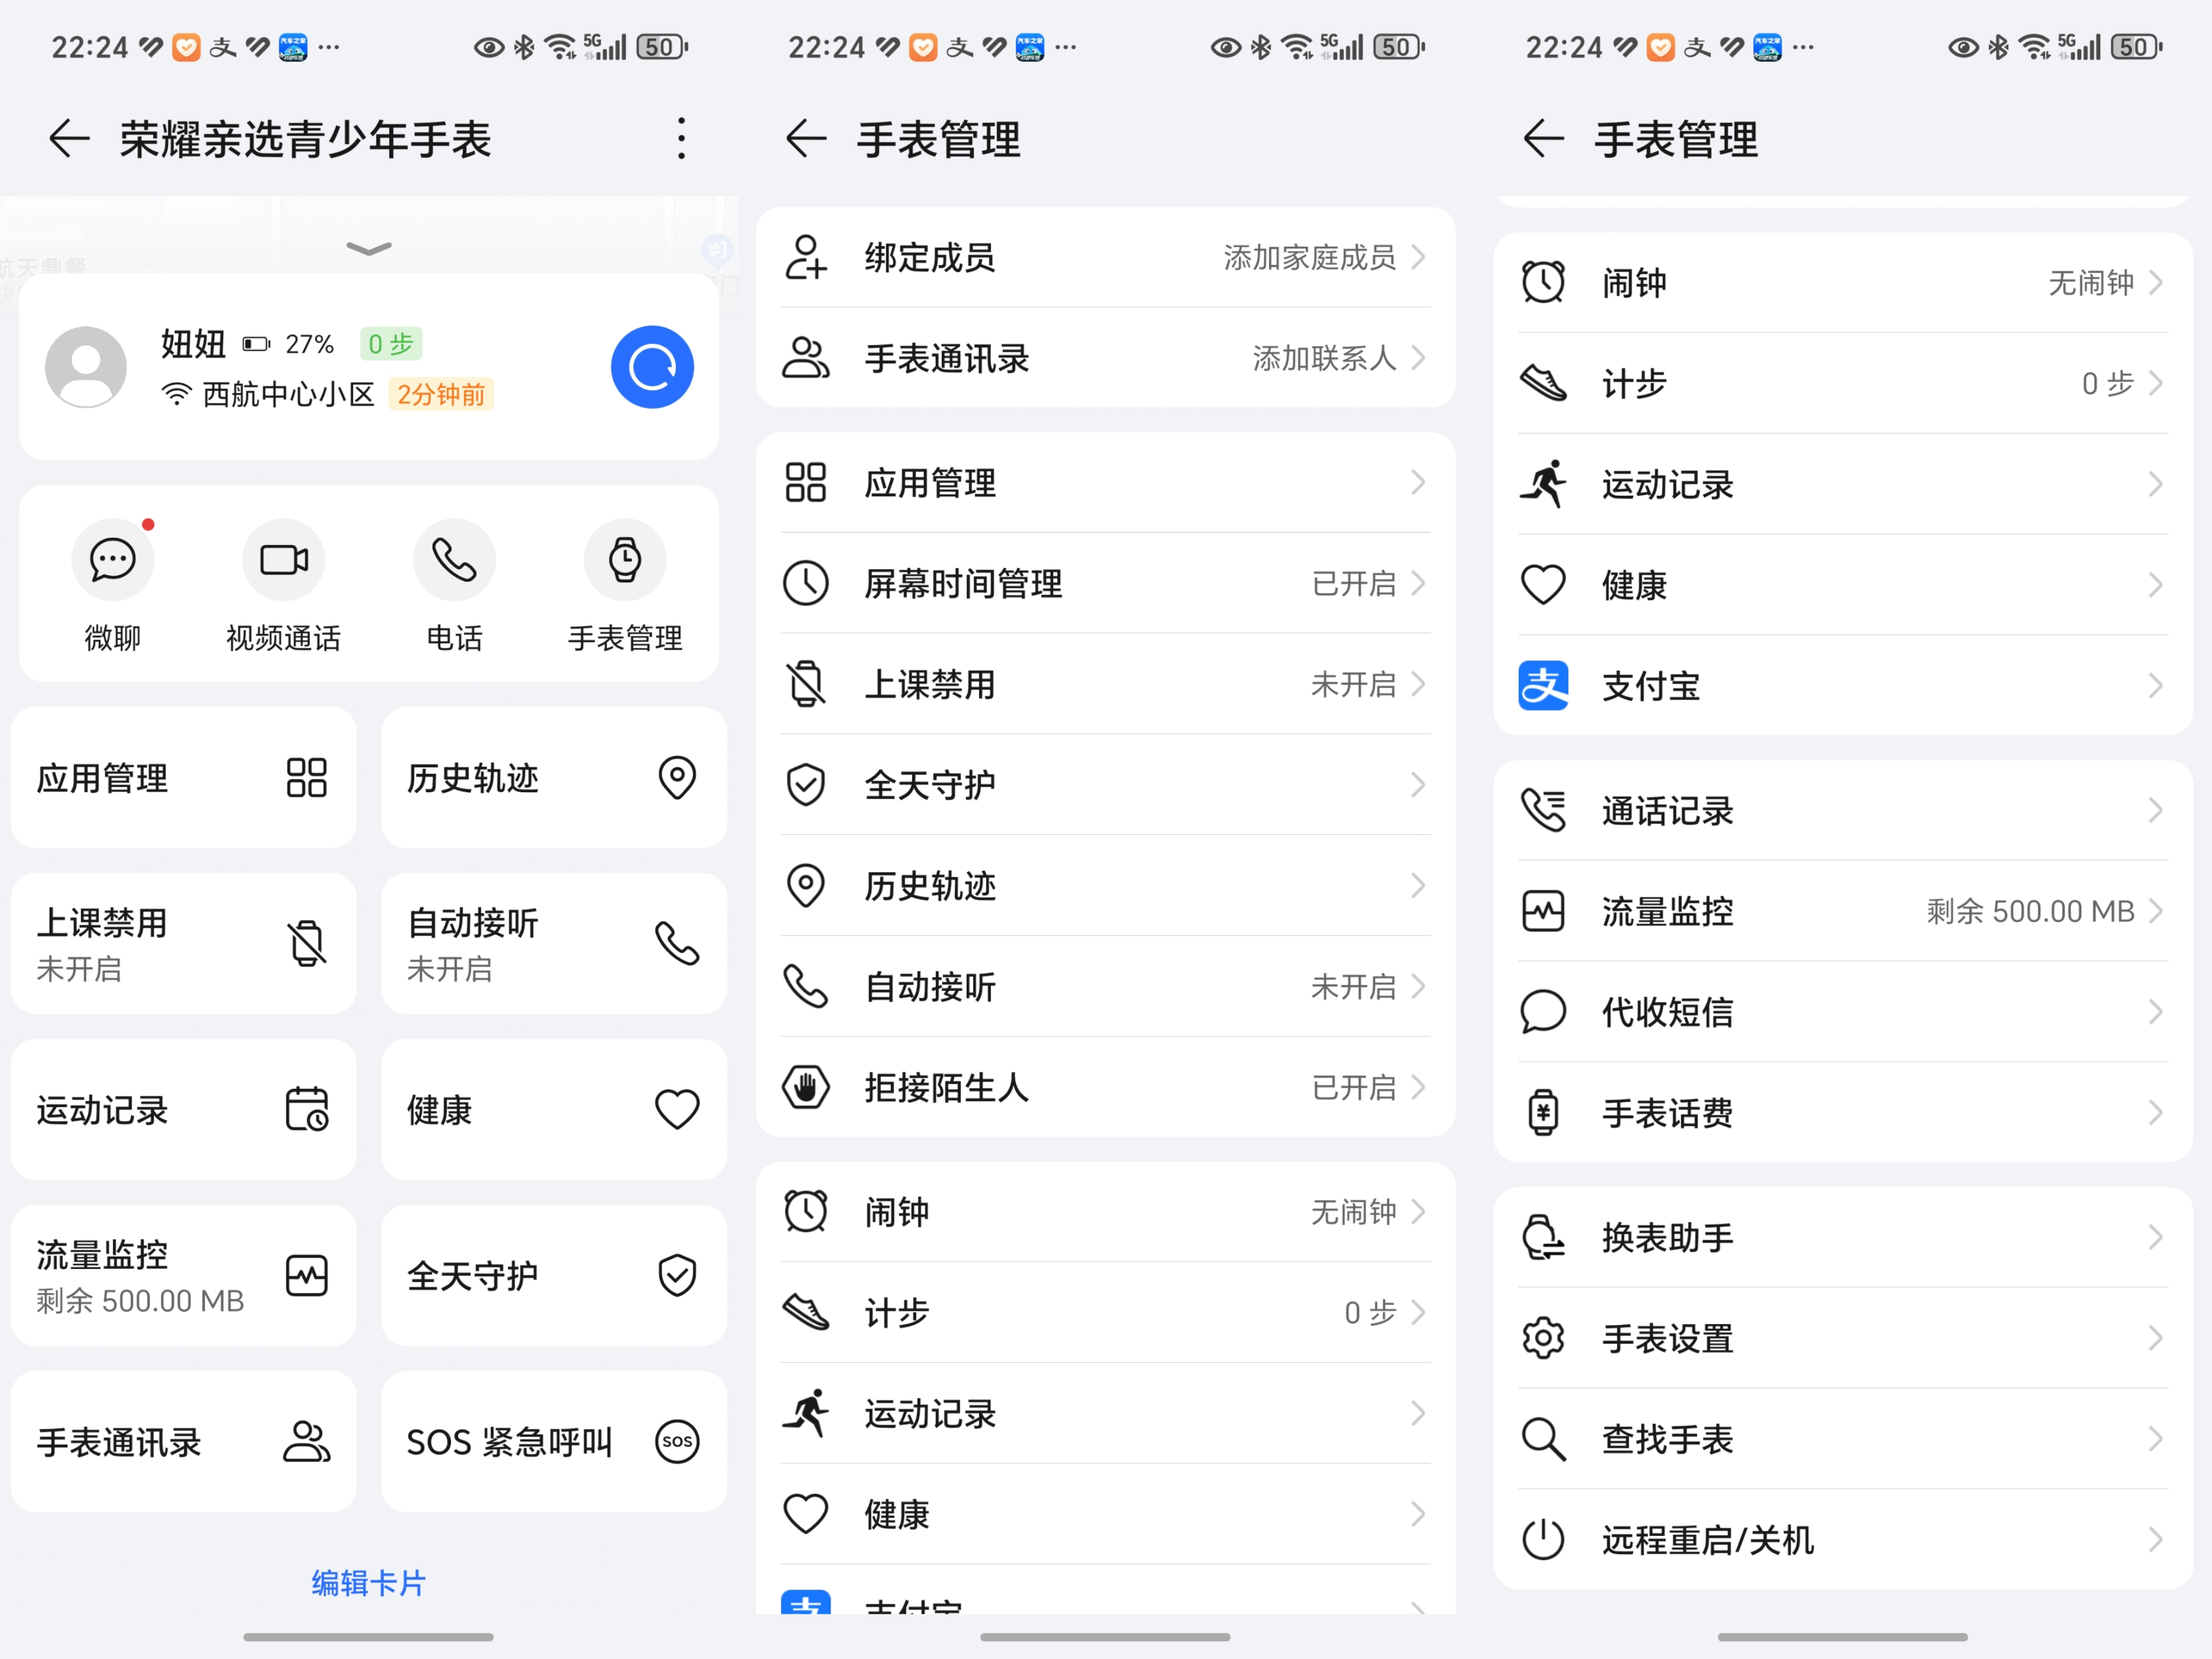Go back from 荣耀亲选青少年手表 screen
The height and width of the screenshot is (1659, 2212).
coord(69,138)
